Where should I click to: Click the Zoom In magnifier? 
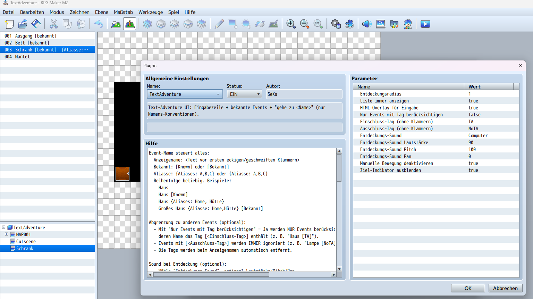pyautogui.click(x=291, y=24)
